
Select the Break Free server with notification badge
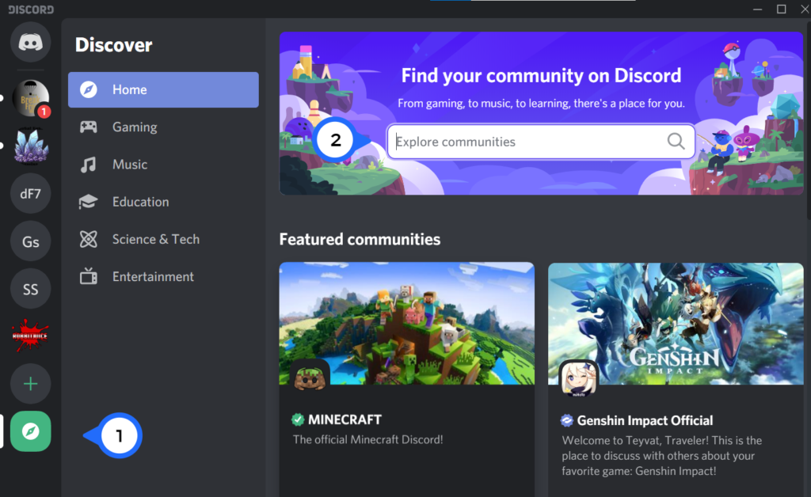point(30,98)
